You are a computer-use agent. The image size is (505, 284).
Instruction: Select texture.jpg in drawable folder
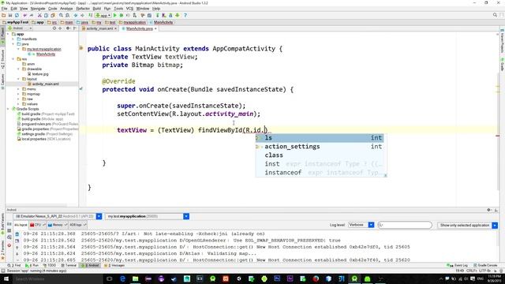pos(40,74)
